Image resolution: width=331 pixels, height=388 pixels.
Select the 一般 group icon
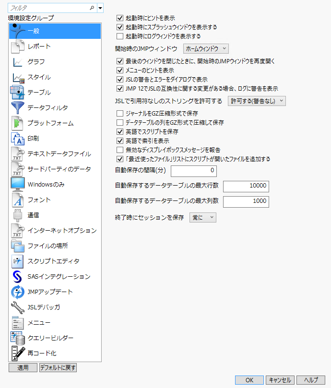[18, 31]
